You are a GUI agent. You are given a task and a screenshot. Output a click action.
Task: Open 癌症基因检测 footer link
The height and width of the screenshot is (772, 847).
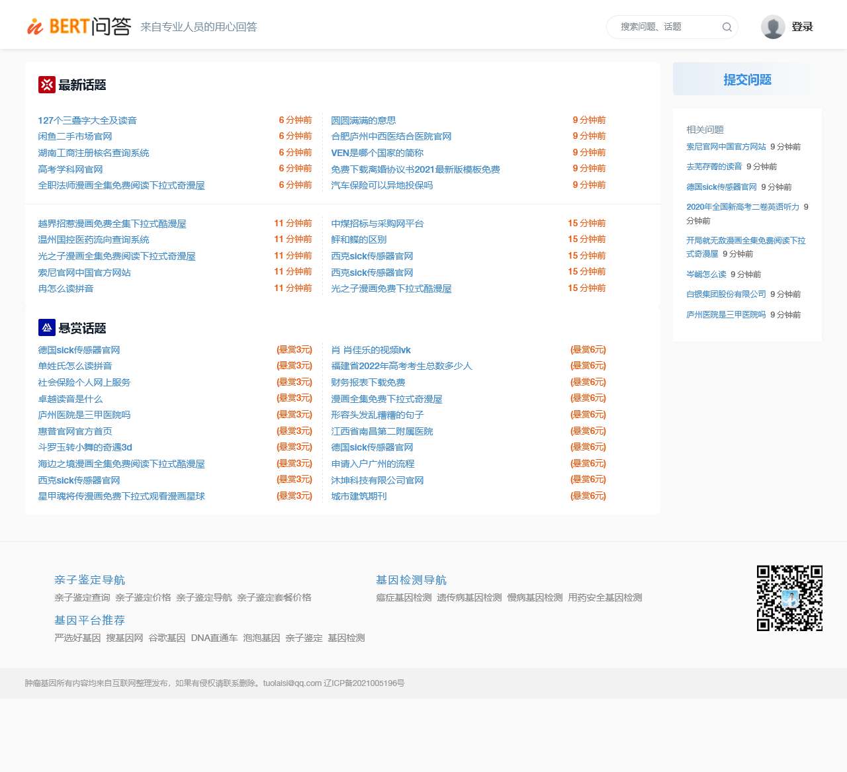(404, 597)
